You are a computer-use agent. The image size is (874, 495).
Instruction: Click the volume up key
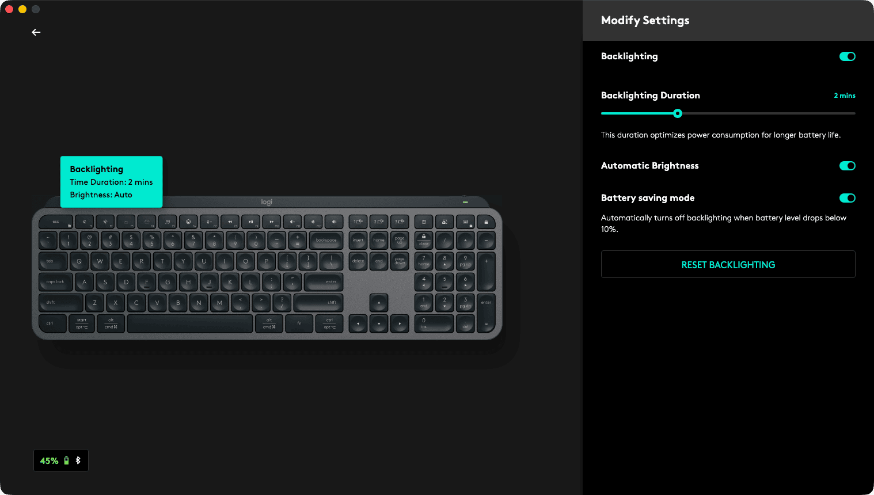[x=334, y=222]
